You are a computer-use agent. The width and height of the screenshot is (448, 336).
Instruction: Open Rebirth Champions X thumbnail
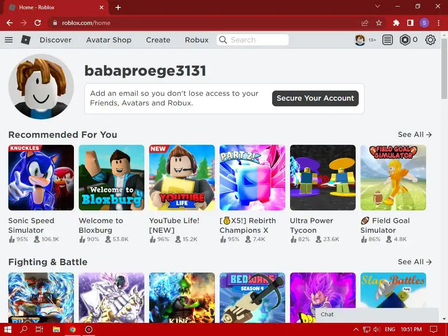tap(252, 178)
